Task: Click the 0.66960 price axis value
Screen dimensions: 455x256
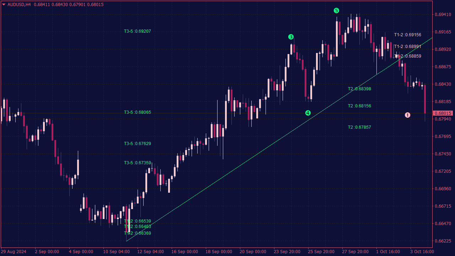Action: click(443, 189)
